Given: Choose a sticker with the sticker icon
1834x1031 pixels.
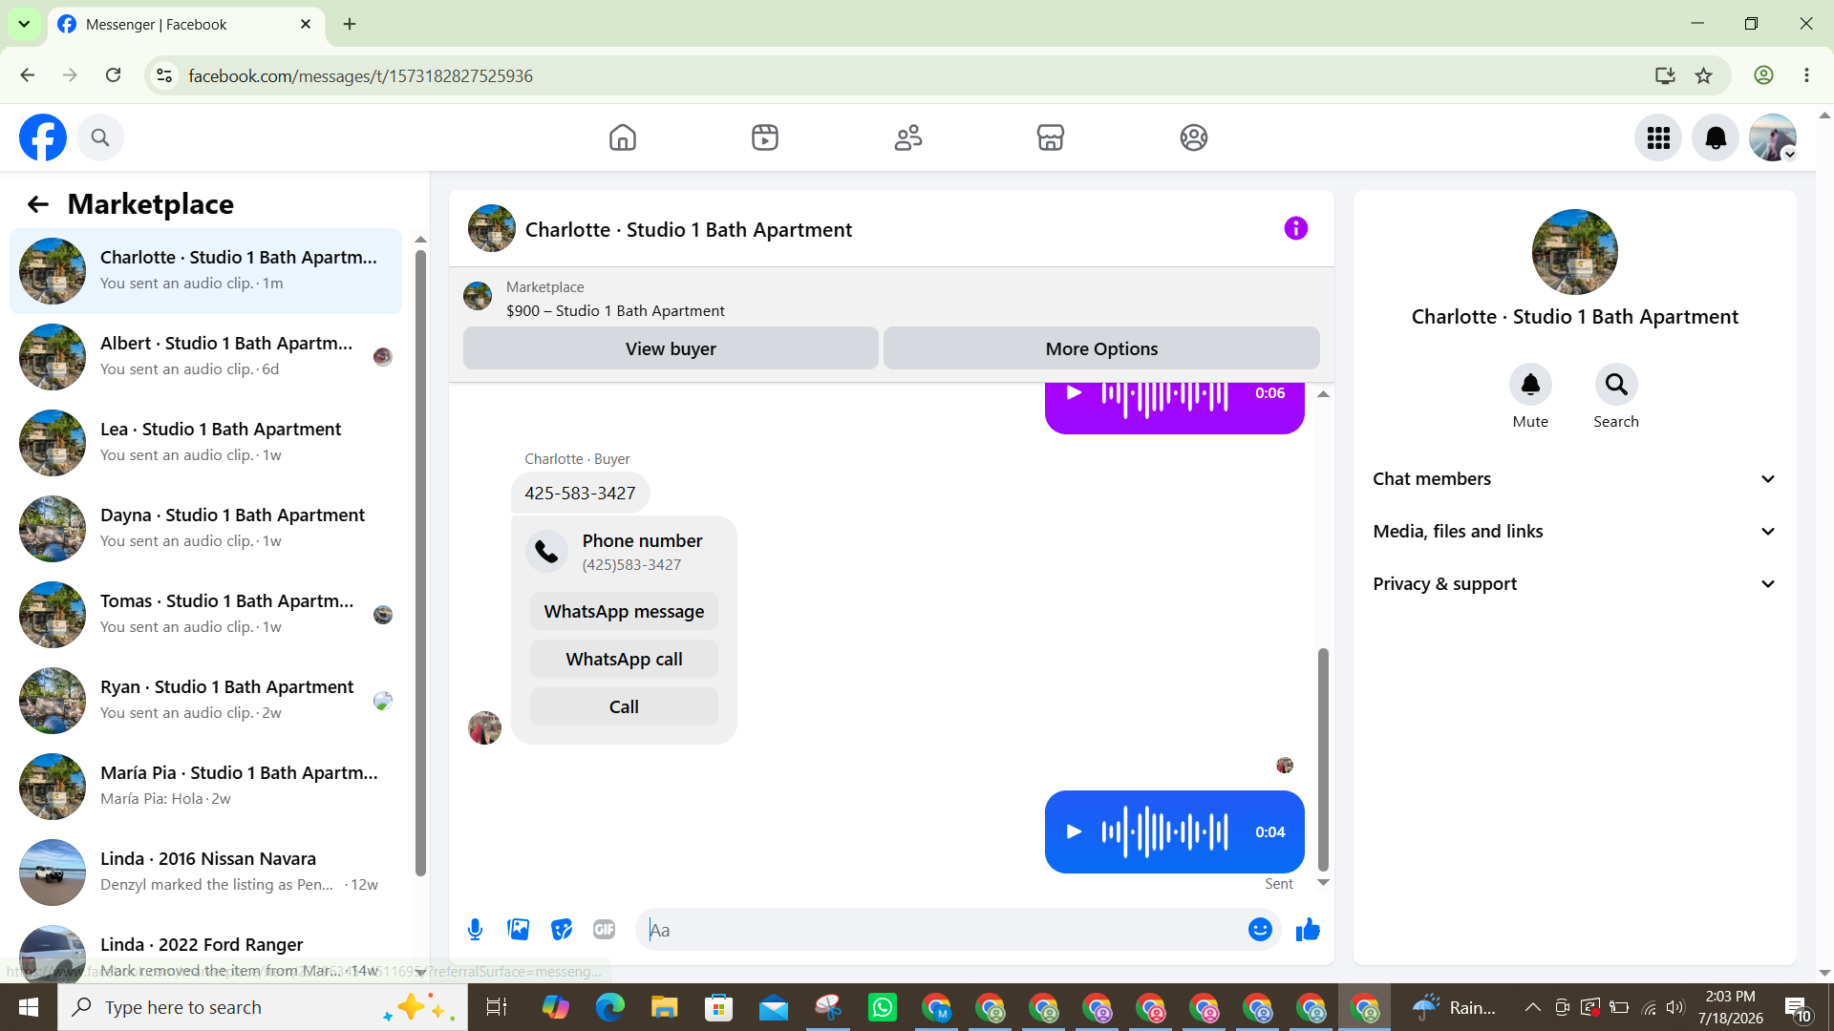Looking at the screenshot, I should click(562, 929).
